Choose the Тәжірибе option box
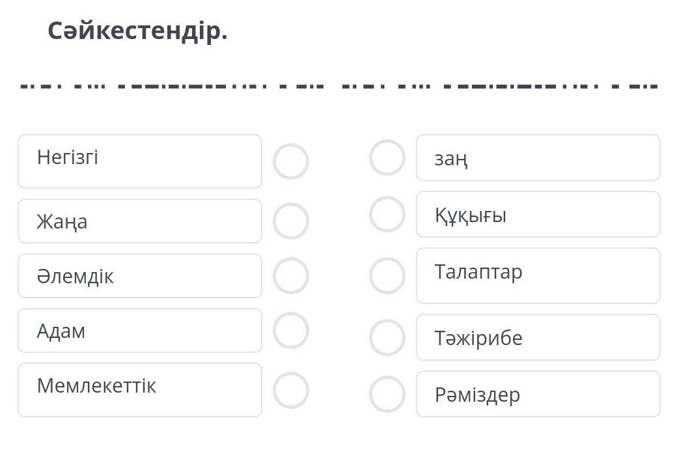This screenshot has height=474, width=690. point(538,337)
